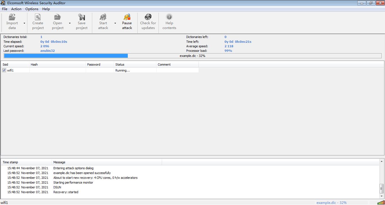Click the Password column header
The image size is (385, 205).
point(100,64)
